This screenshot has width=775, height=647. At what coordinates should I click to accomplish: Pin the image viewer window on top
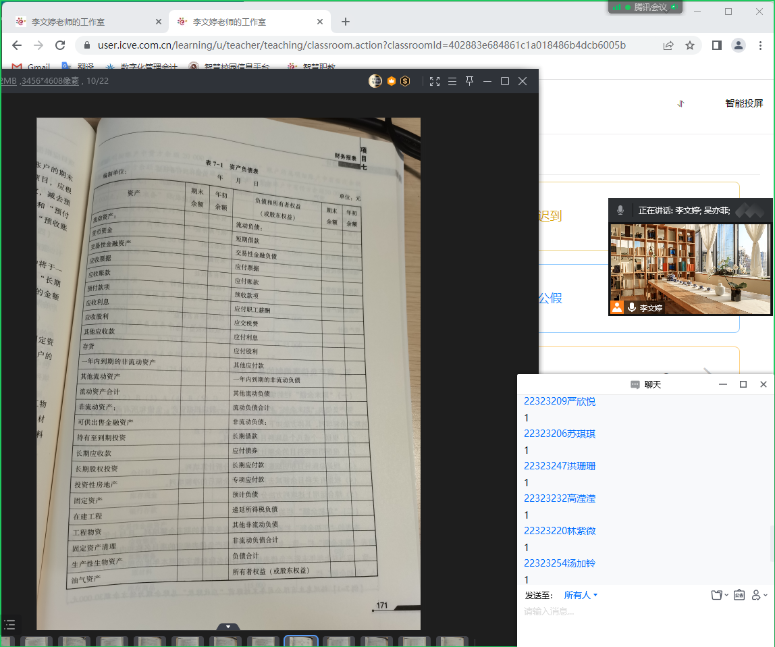pos(470,81)
